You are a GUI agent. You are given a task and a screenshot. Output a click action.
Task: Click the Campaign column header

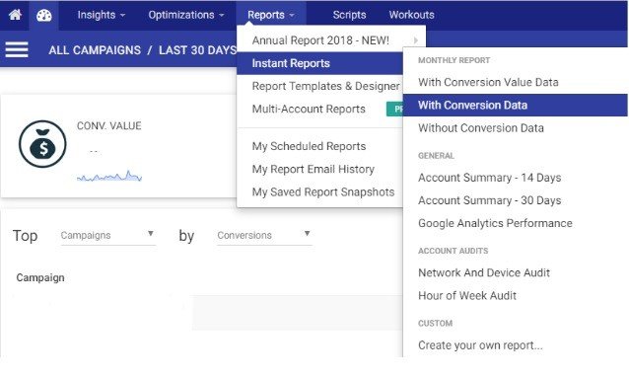coord(40,277)
